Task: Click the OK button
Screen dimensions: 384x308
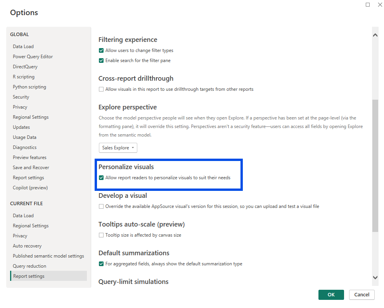Action: (x=331, y=295)
